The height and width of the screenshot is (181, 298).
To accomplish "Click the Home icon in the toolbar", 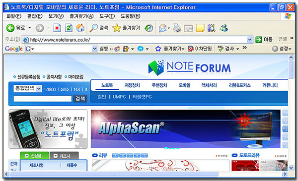I will pos(80,28).
